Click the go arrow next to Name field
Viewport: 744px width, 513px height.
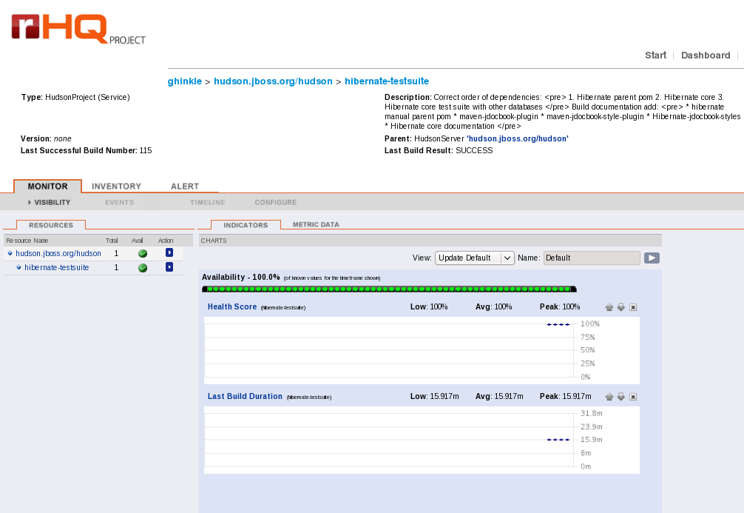point(652,258)
